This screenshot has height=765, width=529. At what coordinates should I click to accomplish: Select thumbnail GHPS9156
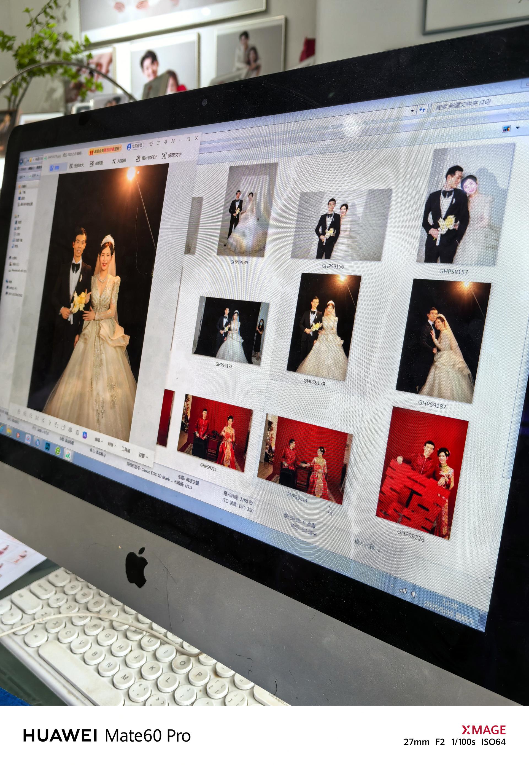(341, 225)
